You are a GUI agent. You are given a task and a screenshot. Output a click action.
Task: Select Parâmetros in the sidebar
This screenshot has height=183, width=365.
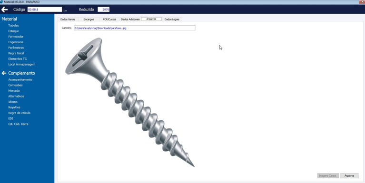(x=16, y=48)
